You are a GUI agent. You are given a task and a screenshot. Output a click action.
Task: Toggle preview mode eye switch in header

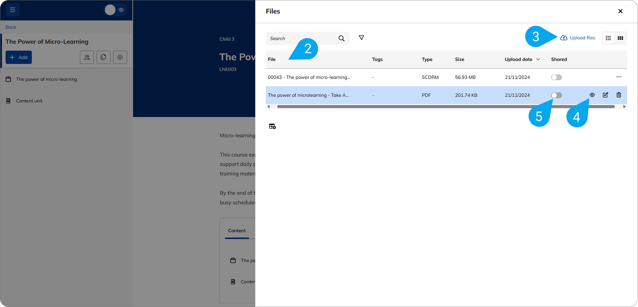point(115,10)
